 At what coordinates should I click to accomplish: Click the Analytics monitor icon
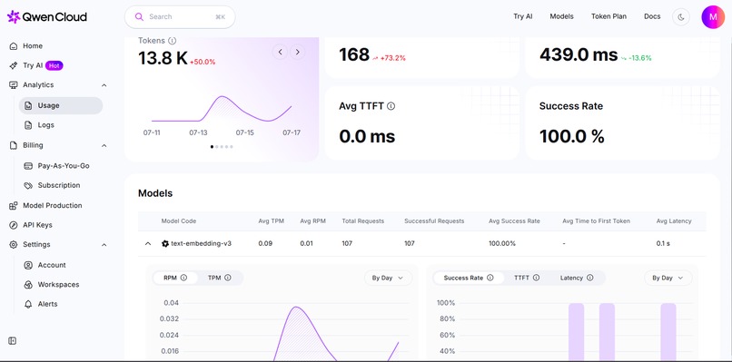(x=14, y=85)
